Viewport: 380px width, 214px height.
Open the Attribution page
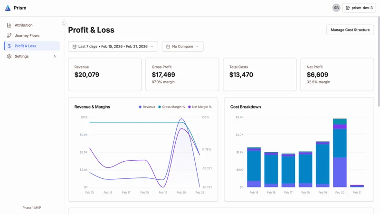[32, 25]
